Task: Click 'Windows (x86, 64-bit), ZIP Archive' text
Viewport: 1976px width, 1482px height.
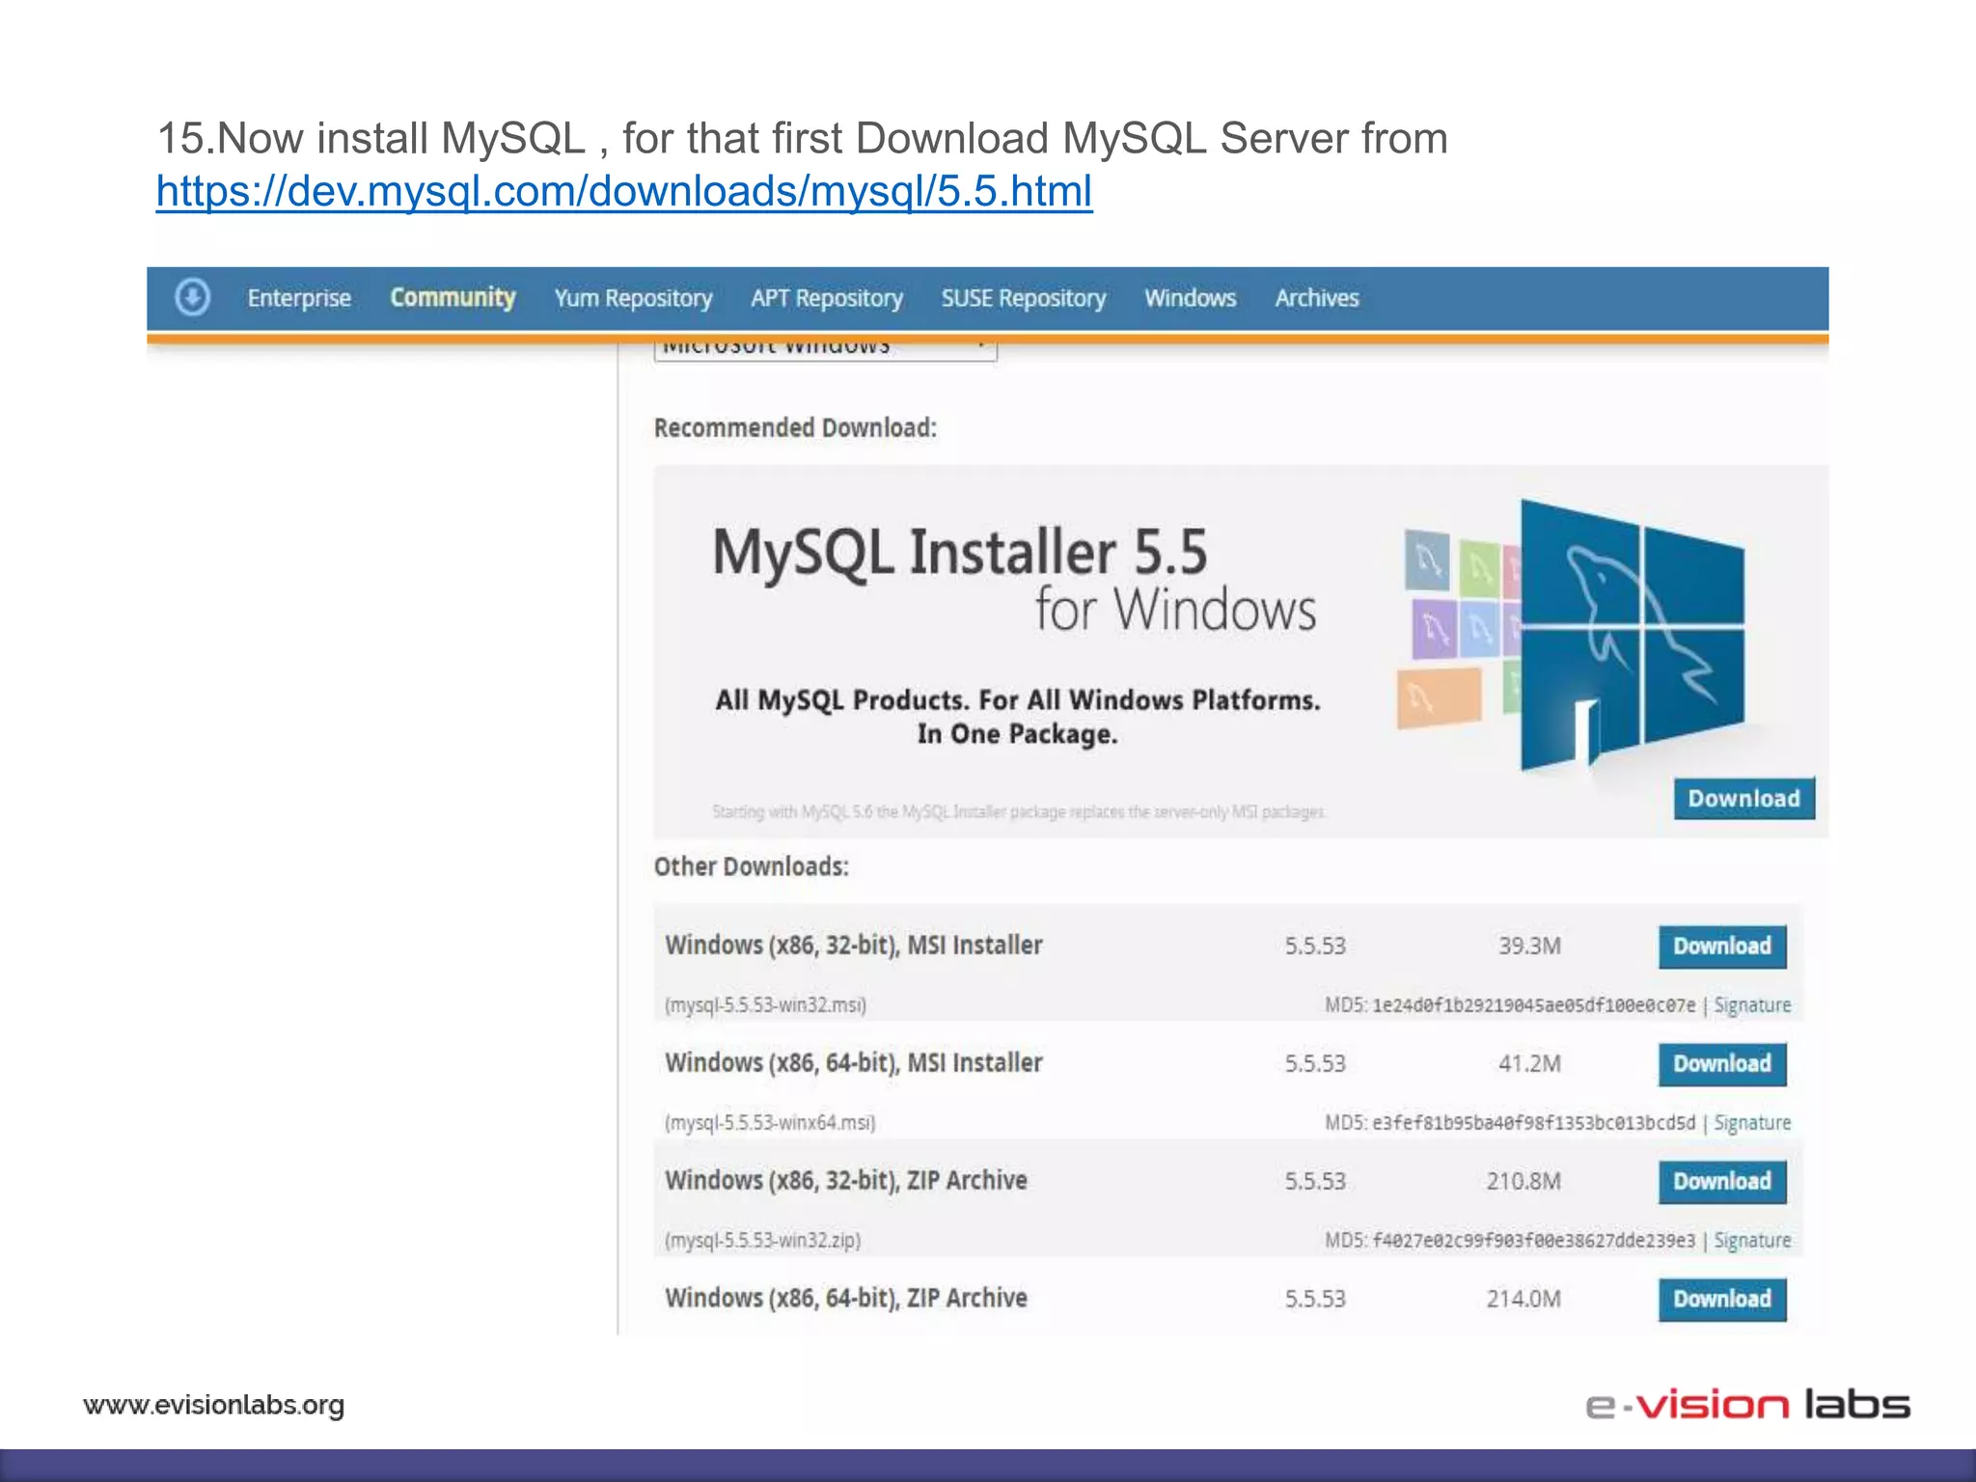Action: [x=846, y=1299]
